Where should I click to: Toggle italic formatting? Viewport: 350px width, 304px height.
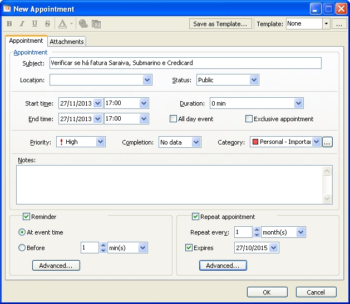(22, 24)
